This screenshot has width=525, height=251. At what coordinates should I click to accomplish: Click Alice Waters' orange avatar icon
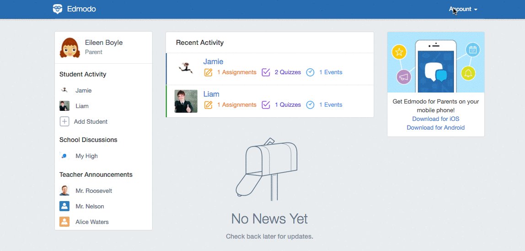[x=64, y=222]
